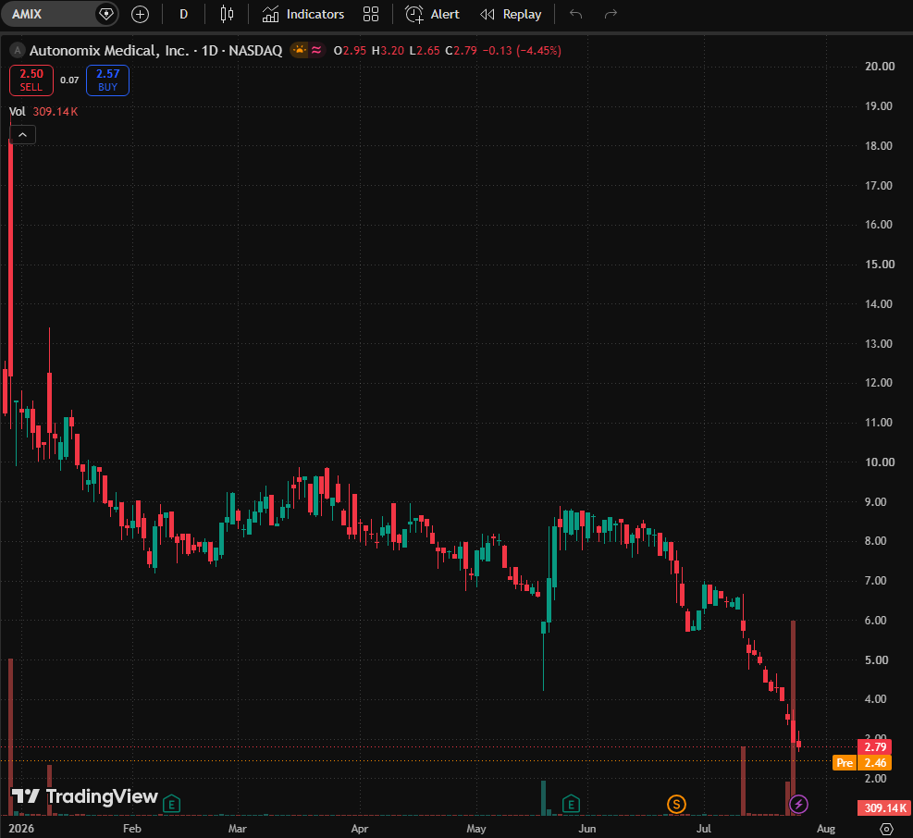Click the Feb label on time axis
The width and height of the screenshot is (913, 838).
point(132,829)
